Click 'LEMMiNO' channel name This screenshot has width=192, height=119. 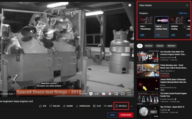(164, 110)
